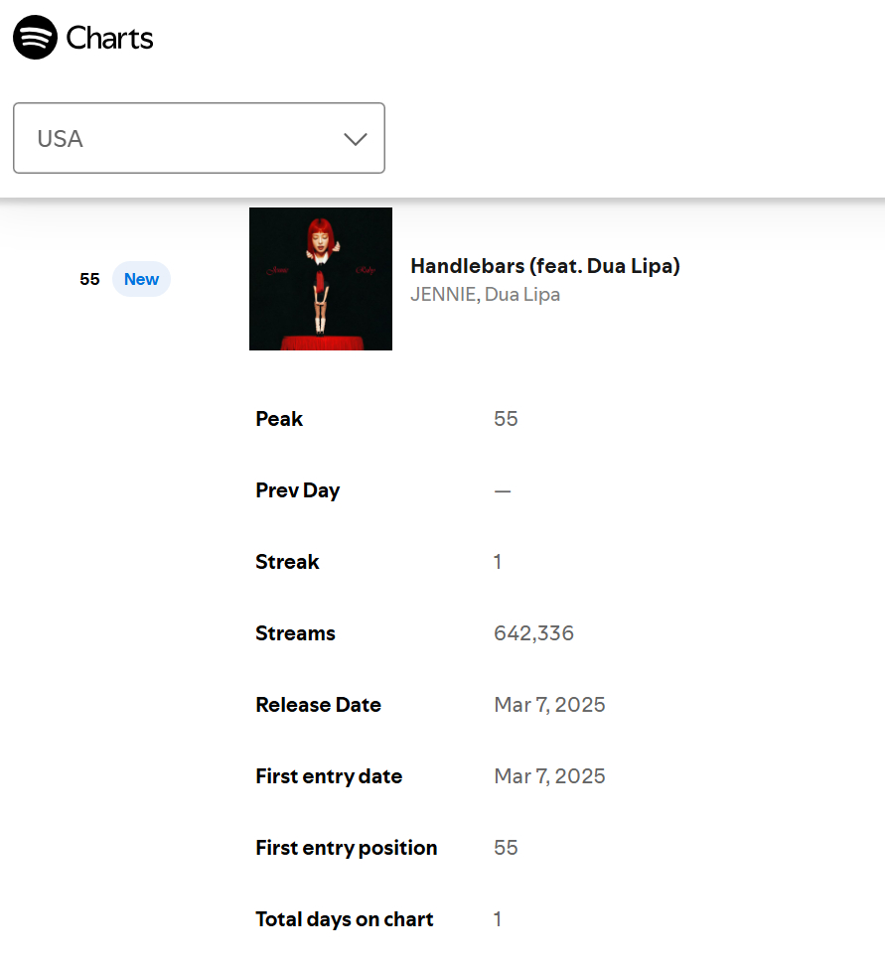Click chart rank number 55 beside New badge
Viewport: 885px width, 962px height.
coord(89,279)
